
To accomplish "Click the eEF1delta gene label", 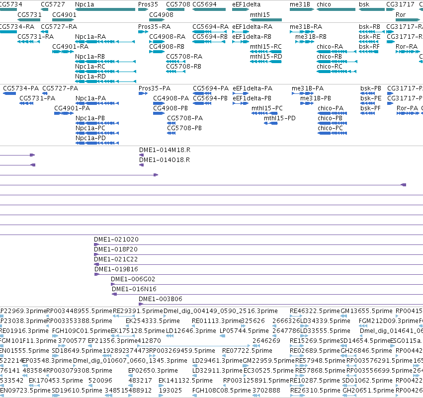I will click(x=247, y=4).
